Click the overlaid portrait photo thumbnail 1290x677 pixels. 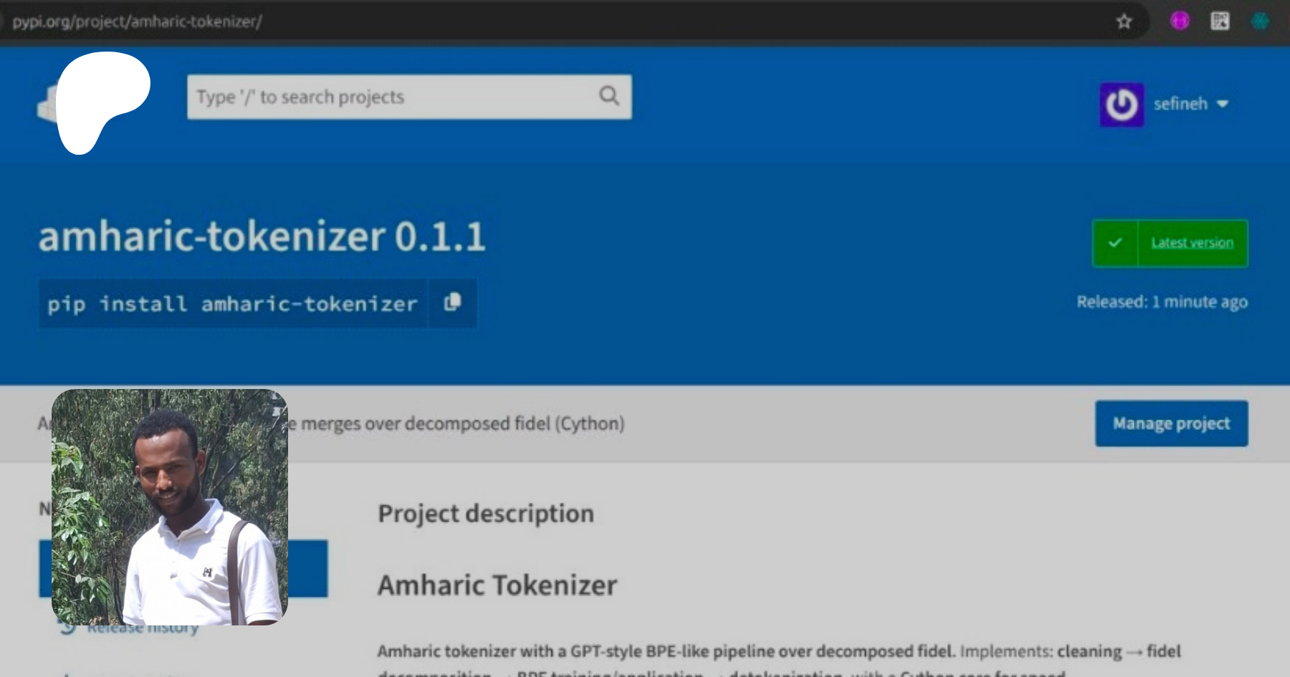(x=170, y=506)
